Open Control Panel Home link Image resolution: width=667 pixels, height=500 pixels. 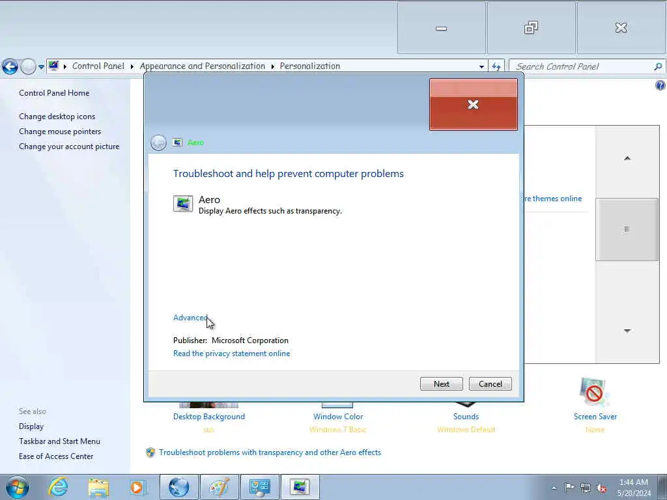click(x=54, y=92)
